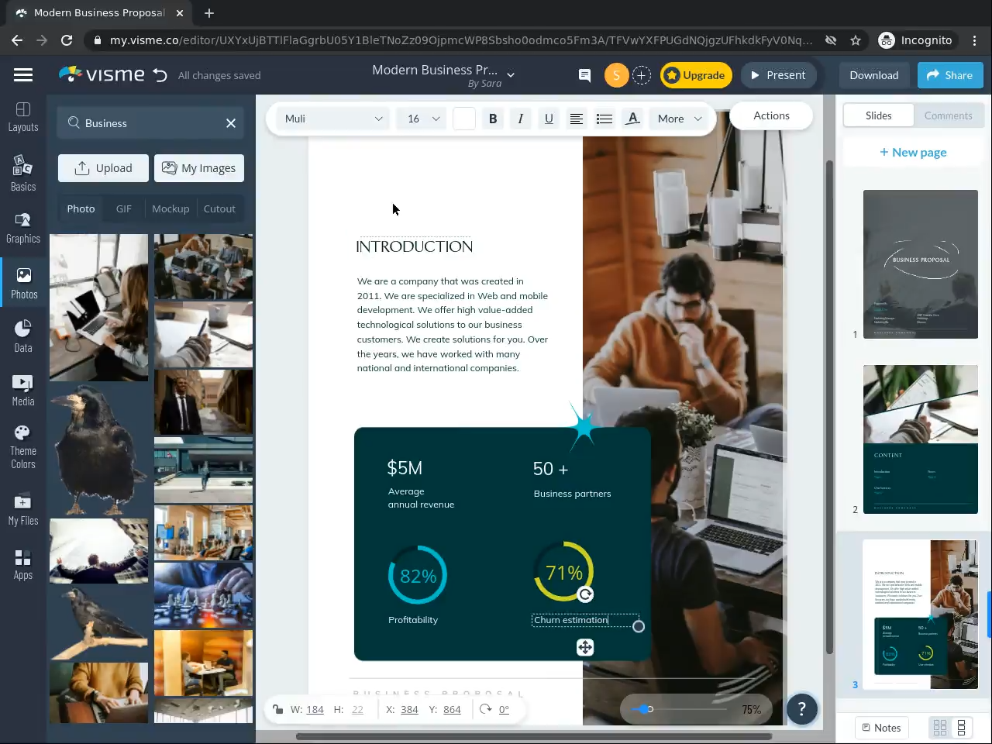
Task: Switch to grid slide view
Action: [940, 728]
